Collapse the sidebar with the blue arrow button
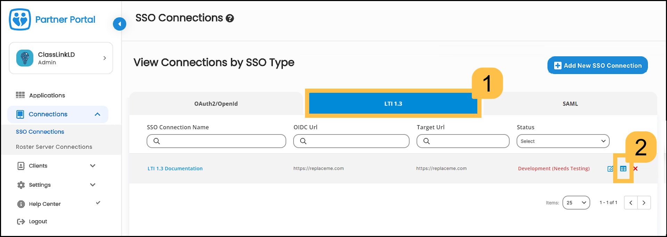 click(120, 24)
